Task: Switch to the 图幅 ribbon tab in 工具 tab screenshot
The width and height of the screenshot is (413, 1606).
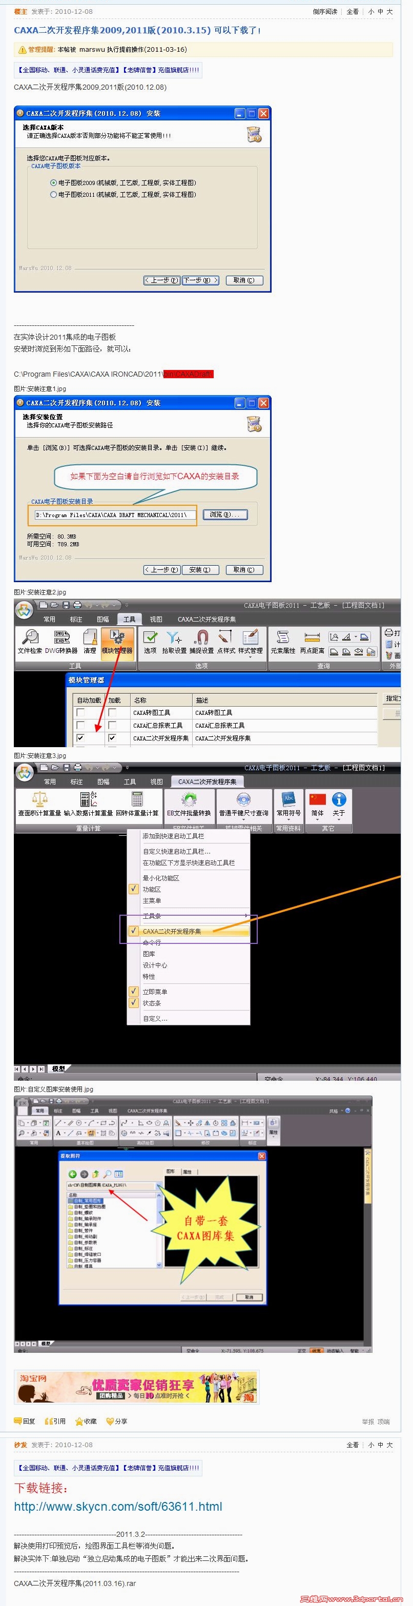Action: pos(103,619)
